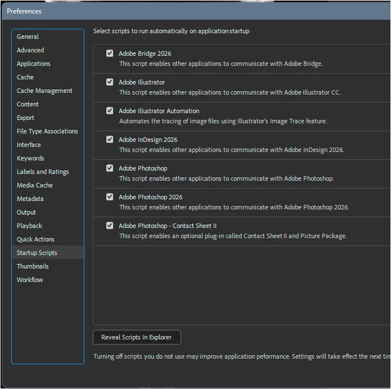The height and width of the screenshot is (389, 391).
Task: Open the General preferences category
Action: pyautogui.click(x=28, y=37)
